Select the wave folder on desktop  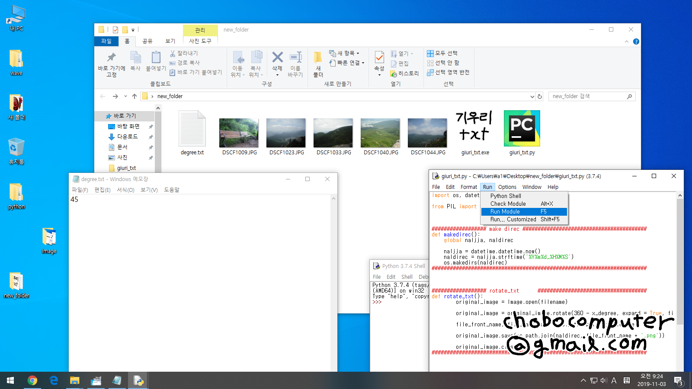(16, 62)
